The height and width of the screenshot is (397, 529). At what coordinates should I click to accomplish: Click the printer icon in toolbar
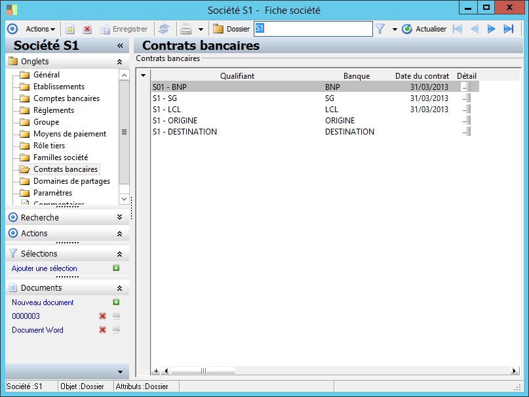(x=186, y=29)
